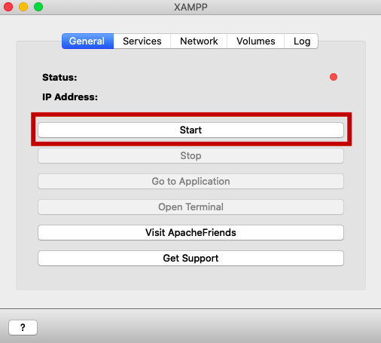Go to the Volumes tab
The image size is (381, 343).
point(255,41)
